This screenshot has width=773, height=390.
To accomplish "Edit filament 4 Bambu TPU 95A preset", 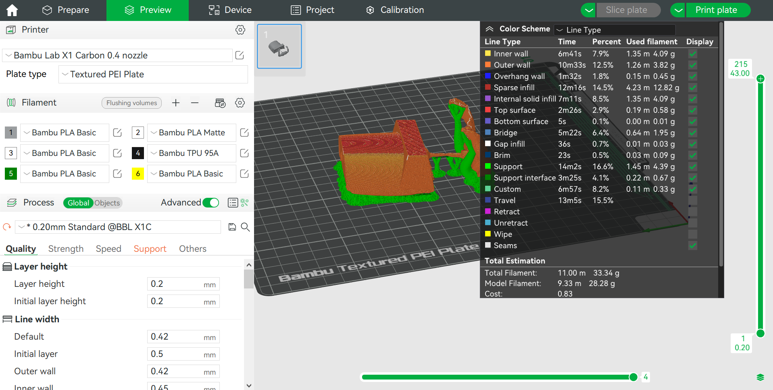I will (x=244, y=153).
